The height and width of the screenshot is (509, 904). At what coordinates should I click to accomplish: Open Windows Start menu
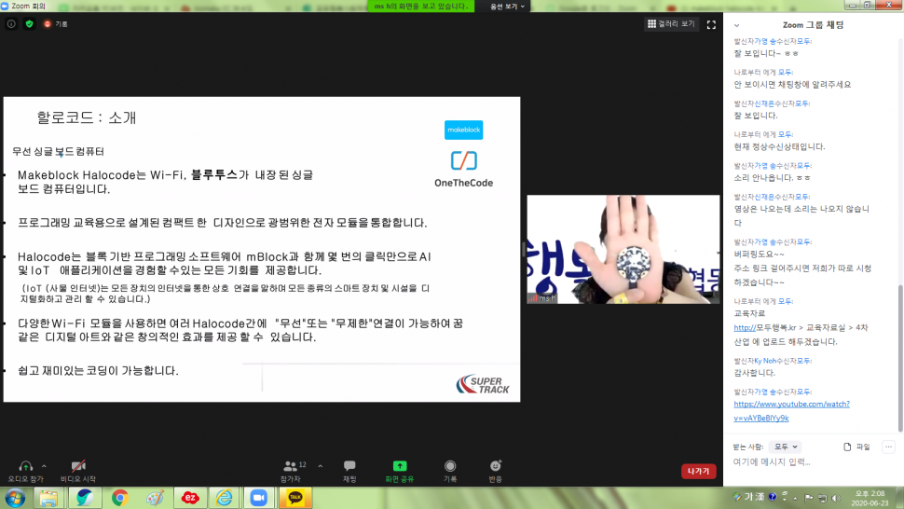15,498
